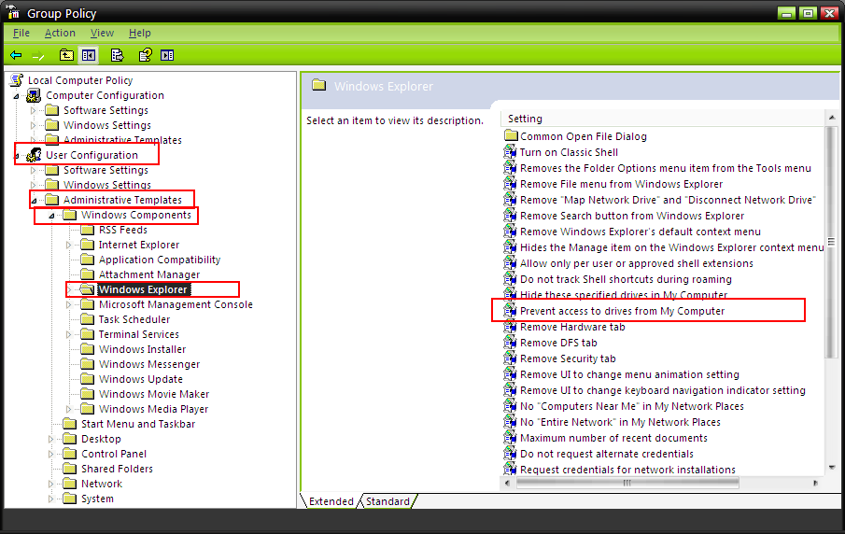
Task: Click the Do not request alternate credentials icon
Action: [510, 454]
